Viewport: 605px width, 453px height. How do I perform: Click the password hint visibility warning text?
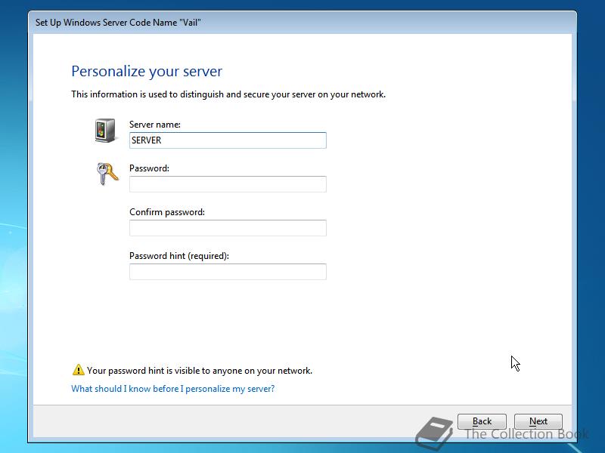(x=200, y=371)
